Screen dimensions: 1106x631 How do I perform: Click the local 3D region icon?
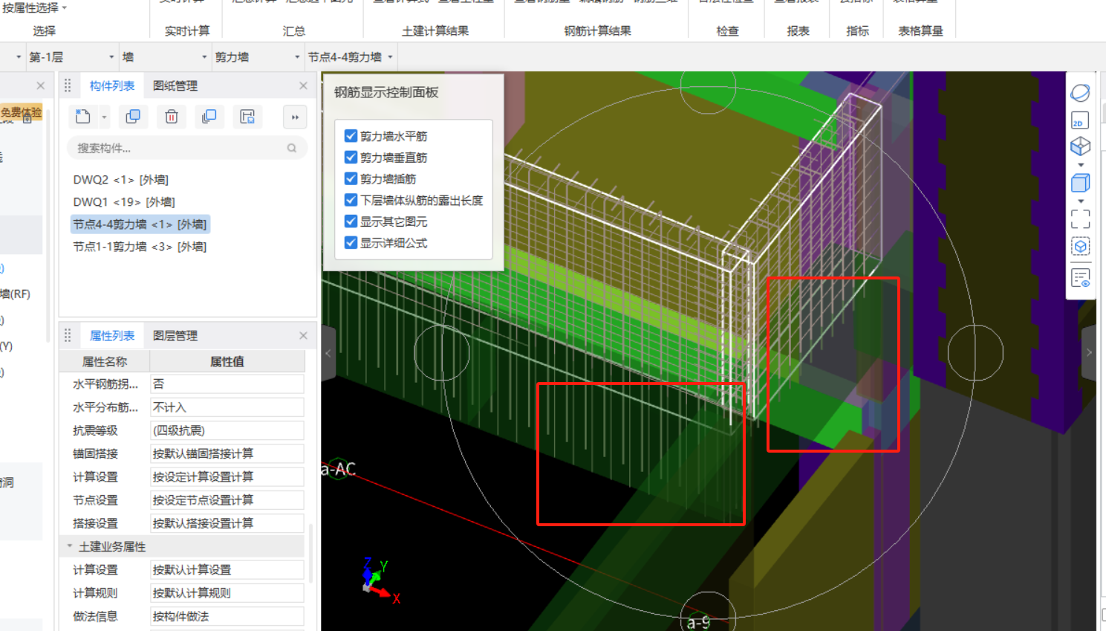pyautogui.click(x=1080, y=247)
